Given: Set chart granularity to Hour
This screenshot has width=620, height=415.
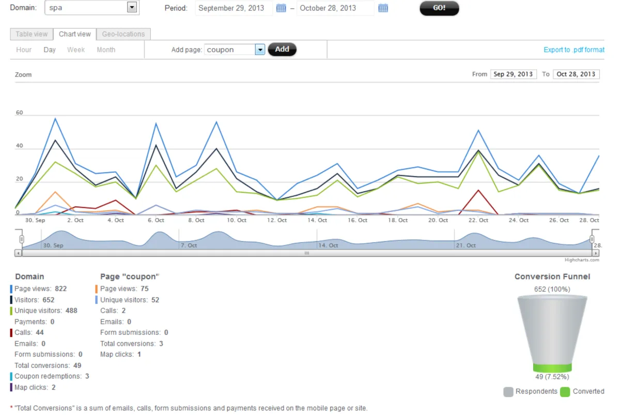Looking at the screenshot, I should click(24, 50).
